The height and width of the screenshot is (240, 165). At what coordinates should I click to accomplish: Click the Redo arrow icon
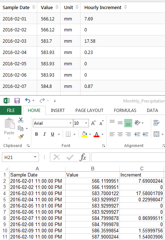(42, 100)
